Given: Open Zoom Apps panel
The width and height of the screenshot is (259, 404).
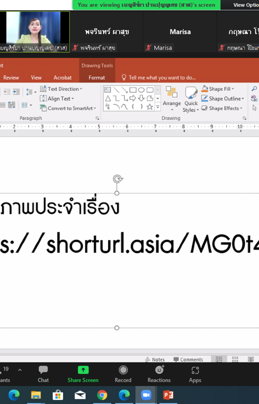Looking at the screenshot, I should (x=195, y=374).
